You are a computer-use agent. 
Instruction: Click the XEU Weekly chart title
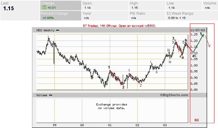(x=45, y=30)
